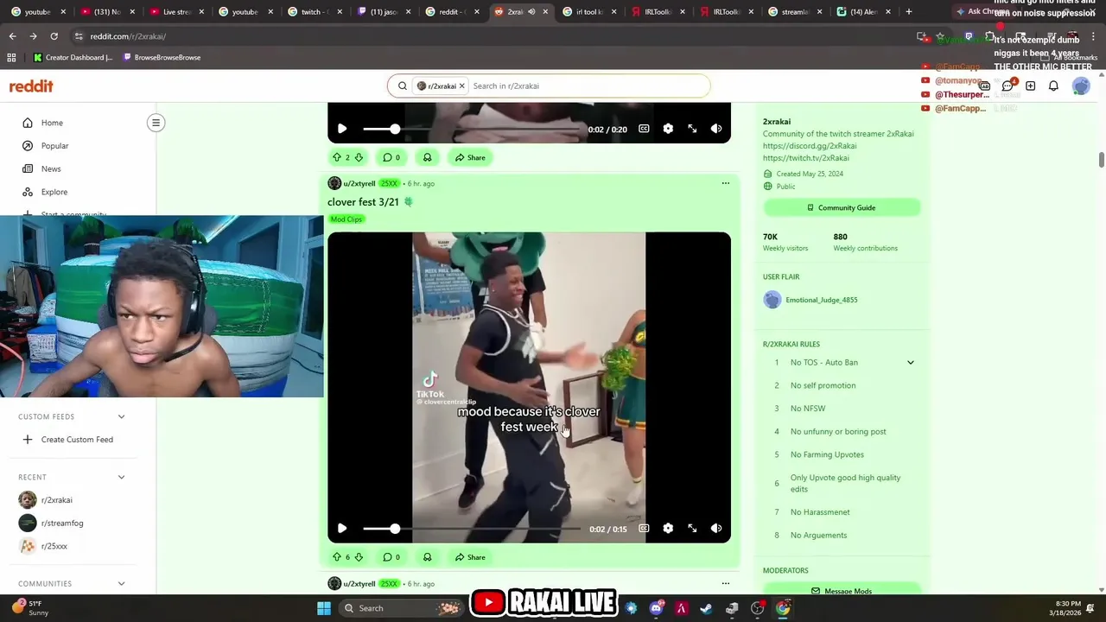The height and width of the screenshot is (622, 1106).
Task: Share the 2-vote post
Action: tap(470, 157)
